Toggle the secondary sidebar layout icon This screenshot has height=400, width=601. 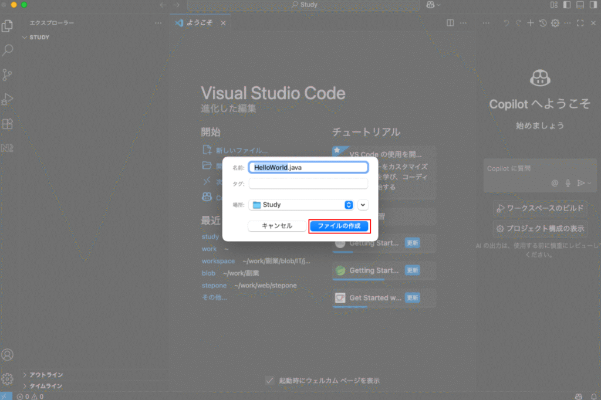pyautogui.click(x=593, y=5)
